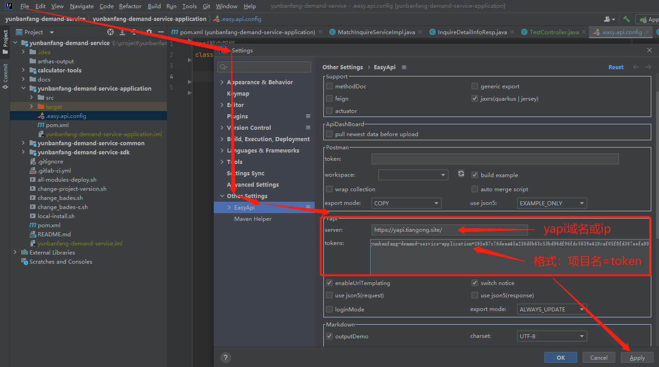Viewport: 659px width, 367px height.
Task: Open the File menu
Action: click(x=25, y=6)
